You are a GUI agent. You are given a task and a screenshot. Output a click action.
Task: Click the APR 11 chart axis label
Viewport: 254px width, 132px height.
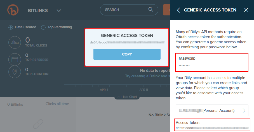(x=144, y=90)
